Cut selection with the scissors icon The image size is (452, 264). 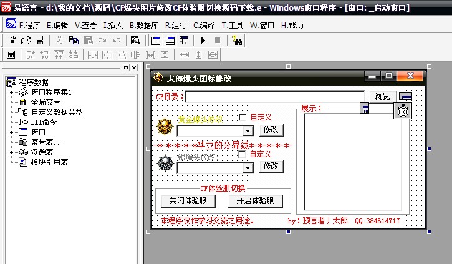point(59,40)
